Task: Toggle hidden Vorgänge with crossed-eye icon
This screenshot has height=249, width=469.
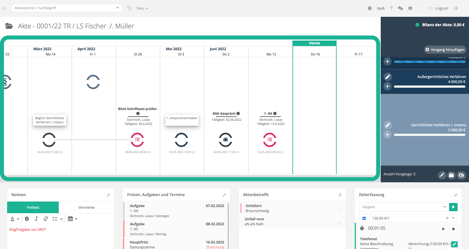Action: pyautogui.click(x=461, y=175)
